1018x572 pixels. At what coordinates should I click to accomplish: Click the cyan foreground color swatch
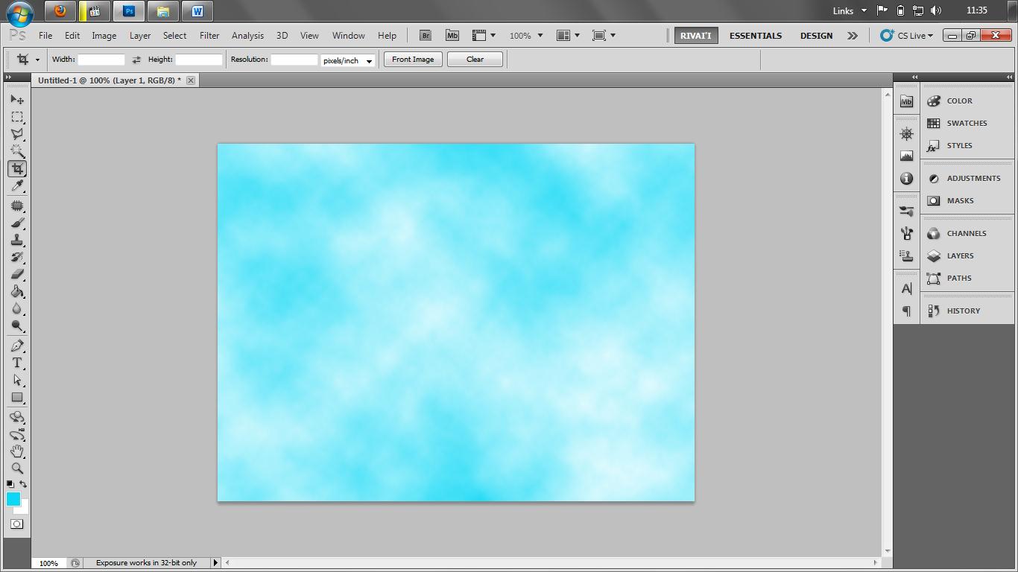[x=12, y=498]
